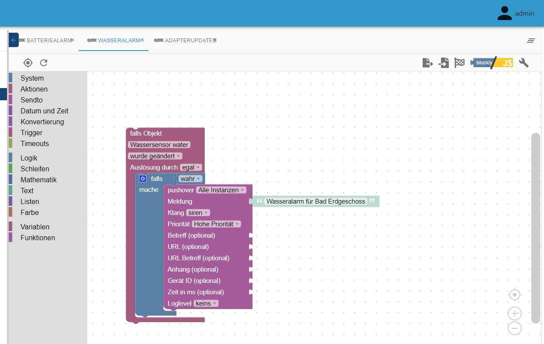Open the 'siren' Klang dropdown
This screenshot has width=544, height=344.
[198, 213]
